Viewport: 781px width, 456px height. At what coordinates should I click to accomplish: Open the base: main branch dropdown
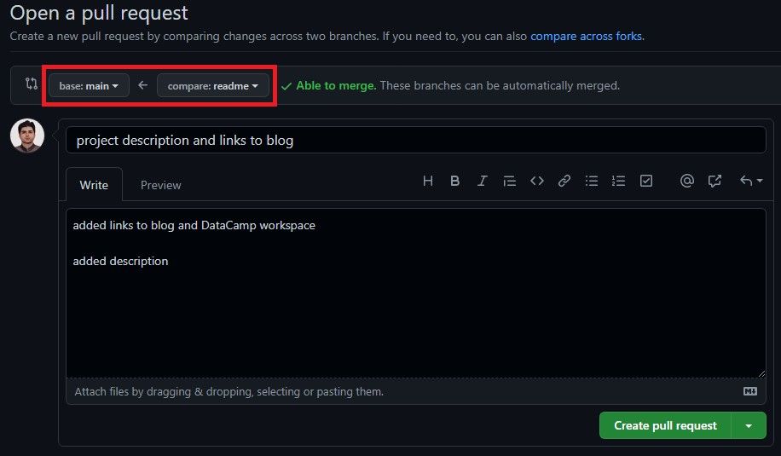(x=89, y=85)
